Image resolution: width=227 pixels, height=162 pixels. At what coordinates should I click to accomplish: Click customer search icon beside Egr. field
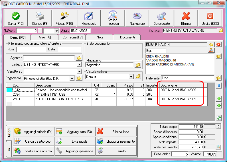(x=211, y=50)
